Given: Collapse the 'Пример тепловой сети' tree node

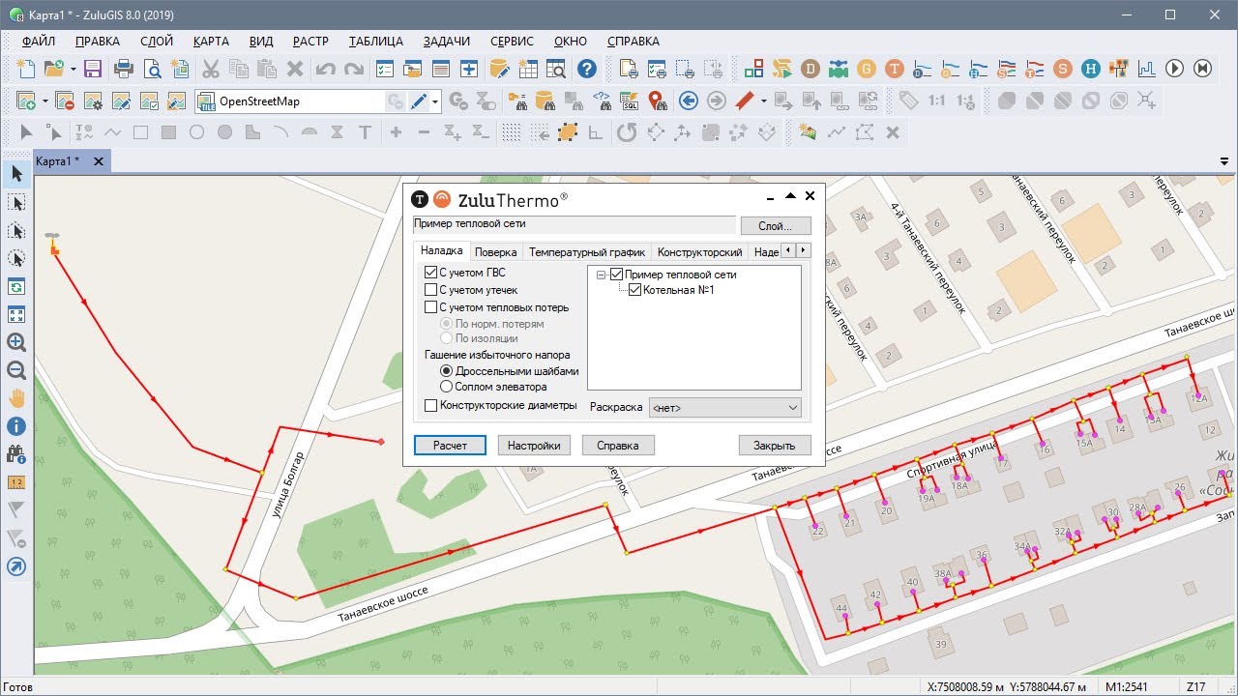Looking at the screenshot, I should (x=602, y=275).
